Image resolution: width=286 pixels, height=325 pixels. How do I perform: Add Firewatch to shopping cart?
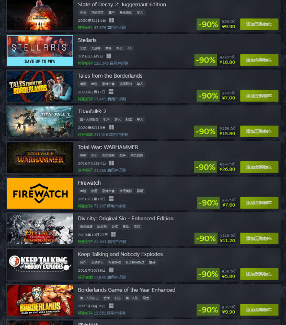[259, 203]
